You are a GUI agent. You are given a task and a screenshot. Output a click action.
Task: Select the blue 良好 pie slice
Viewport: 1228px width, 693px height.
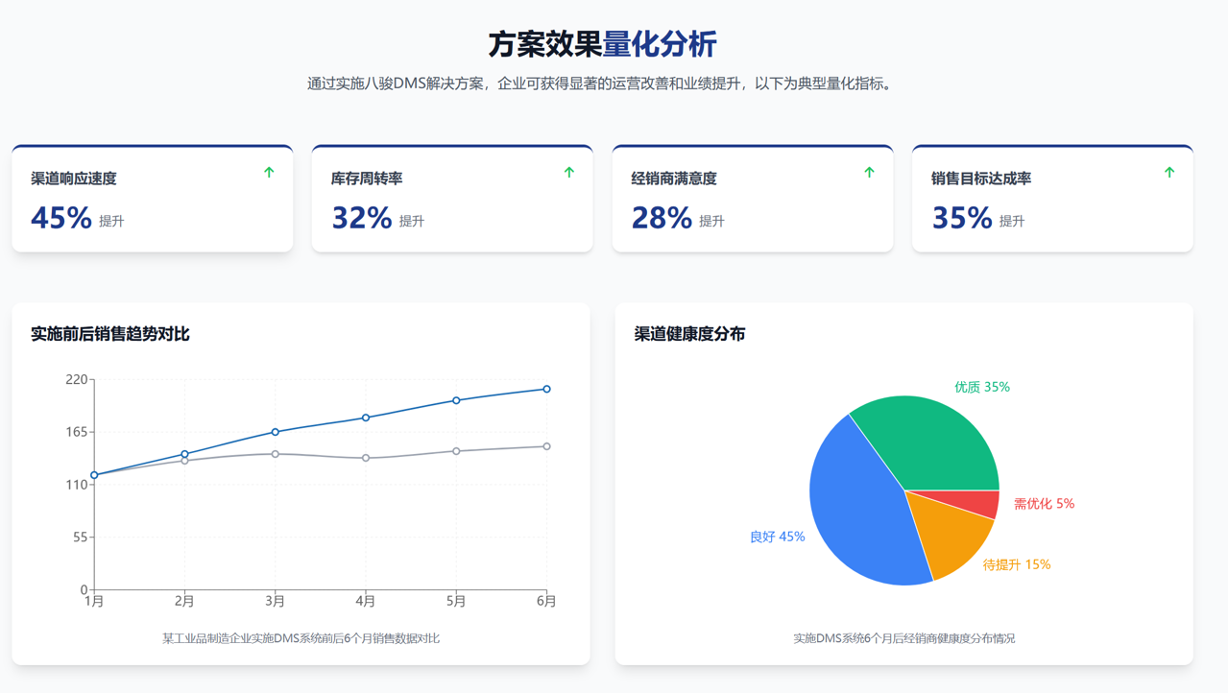point(855,509)
